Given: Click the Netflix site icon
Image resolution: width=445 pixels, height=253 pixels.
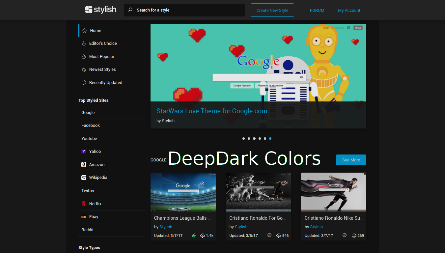Looking at the screenshot, I should tap(84, 204).
